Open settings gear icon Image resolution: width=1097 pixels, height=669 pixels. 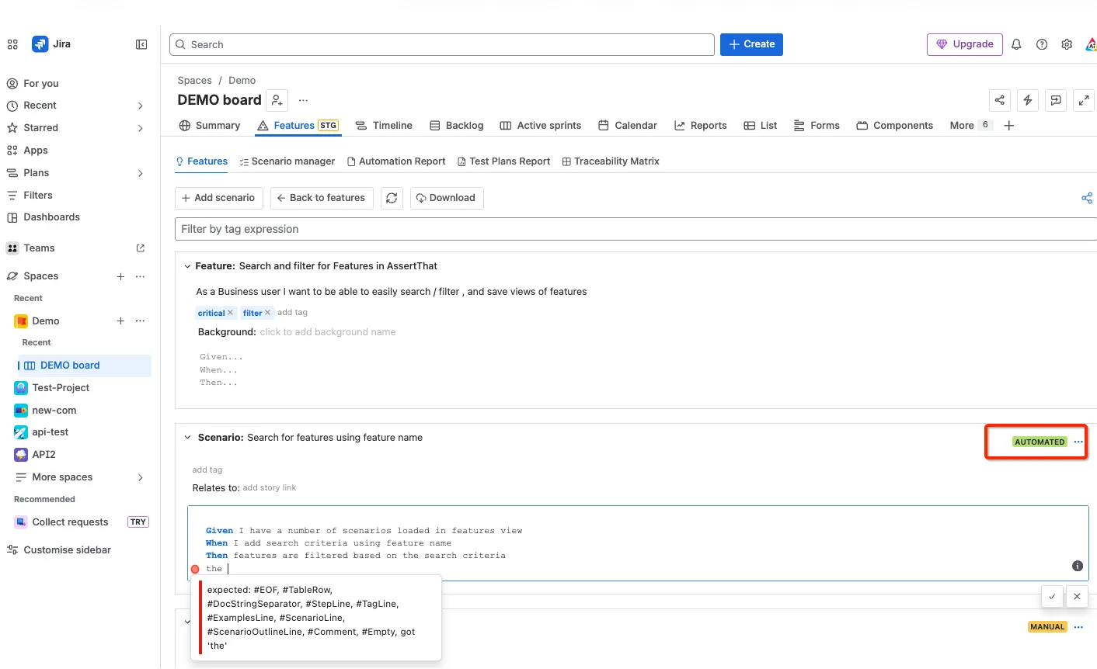pyautogui.click(x=1067, y=44)
